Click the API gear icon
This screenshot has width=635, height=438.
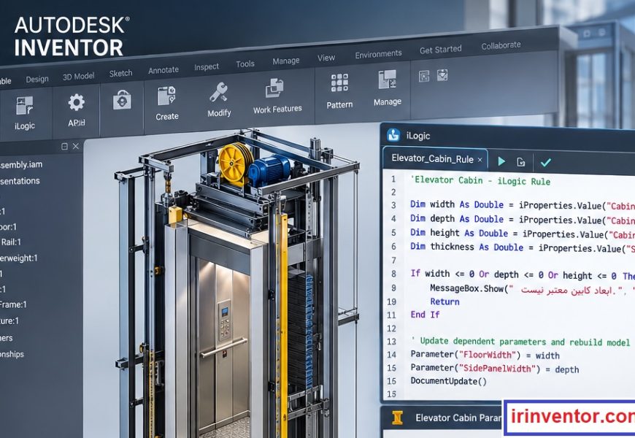click(76, 102)
